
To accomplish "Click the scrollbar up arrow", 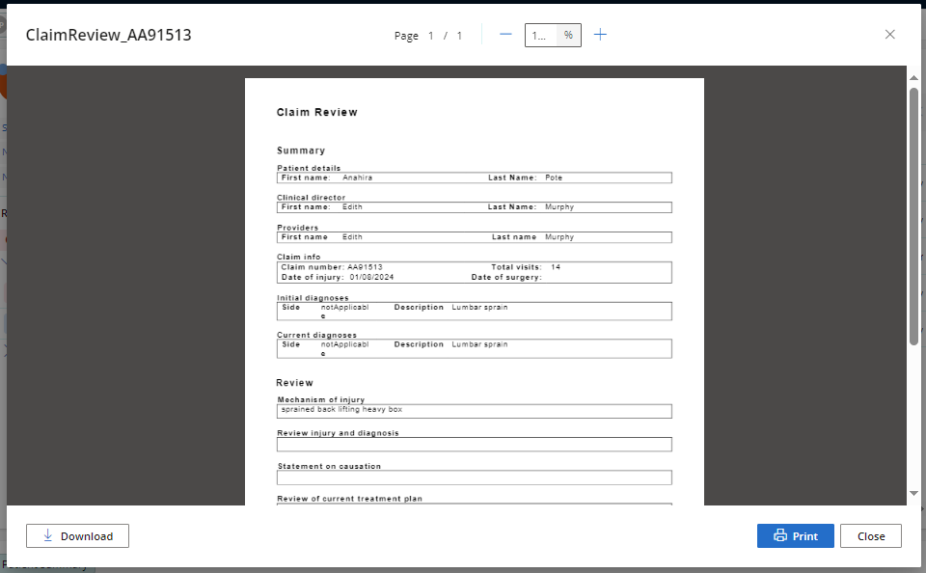I will (913, 78).
